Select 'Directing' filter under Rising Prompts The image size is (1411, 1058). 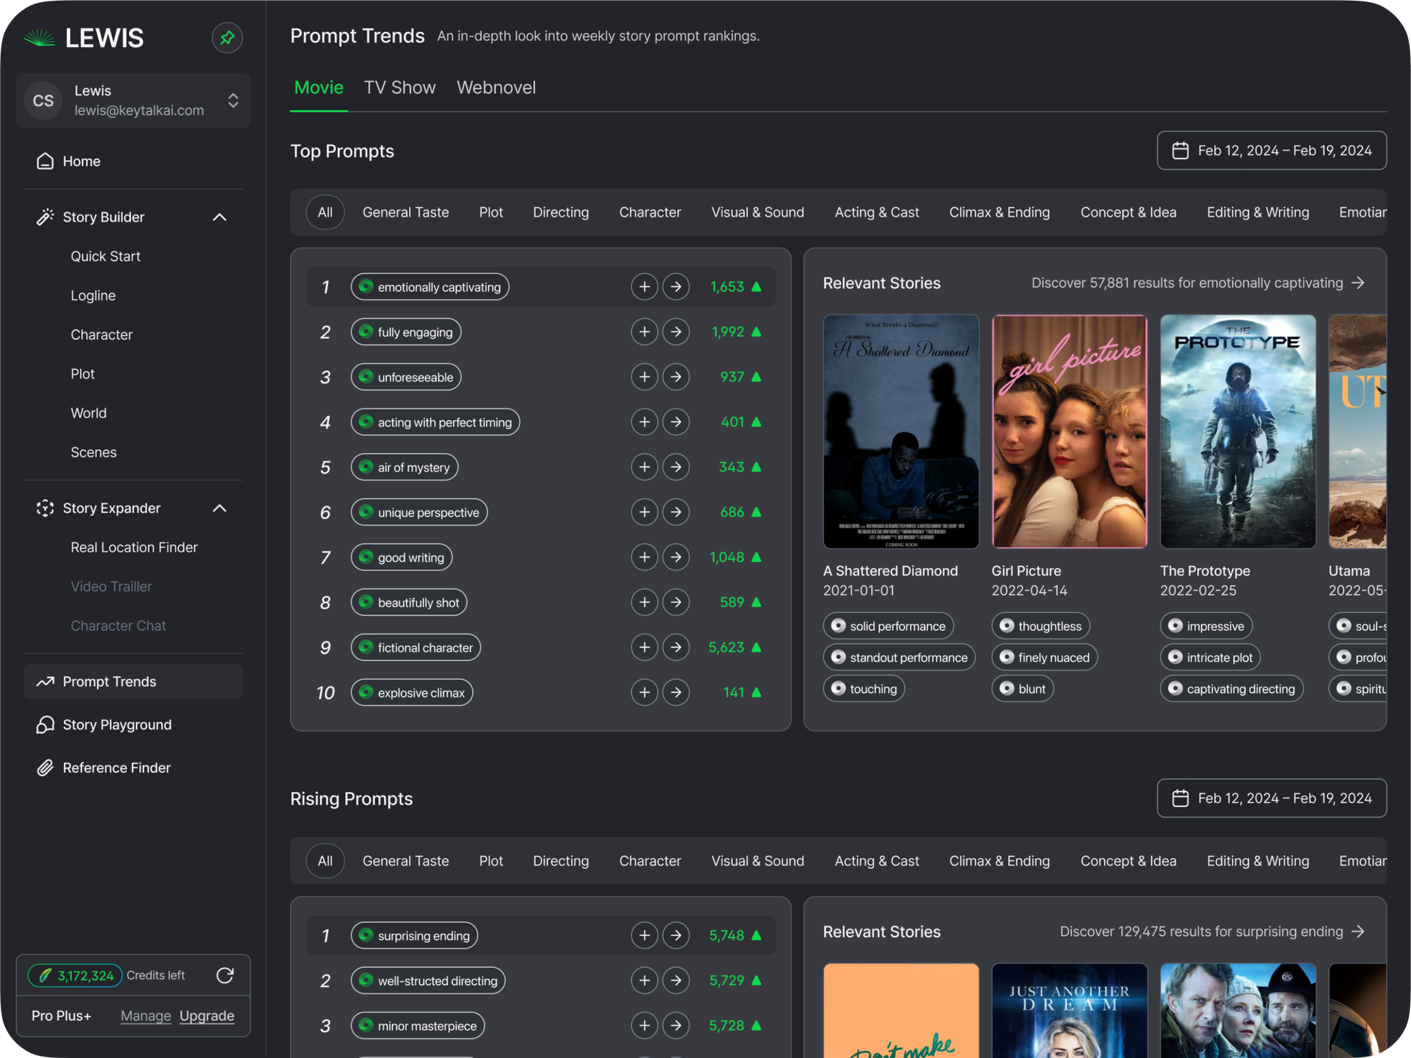560,861
